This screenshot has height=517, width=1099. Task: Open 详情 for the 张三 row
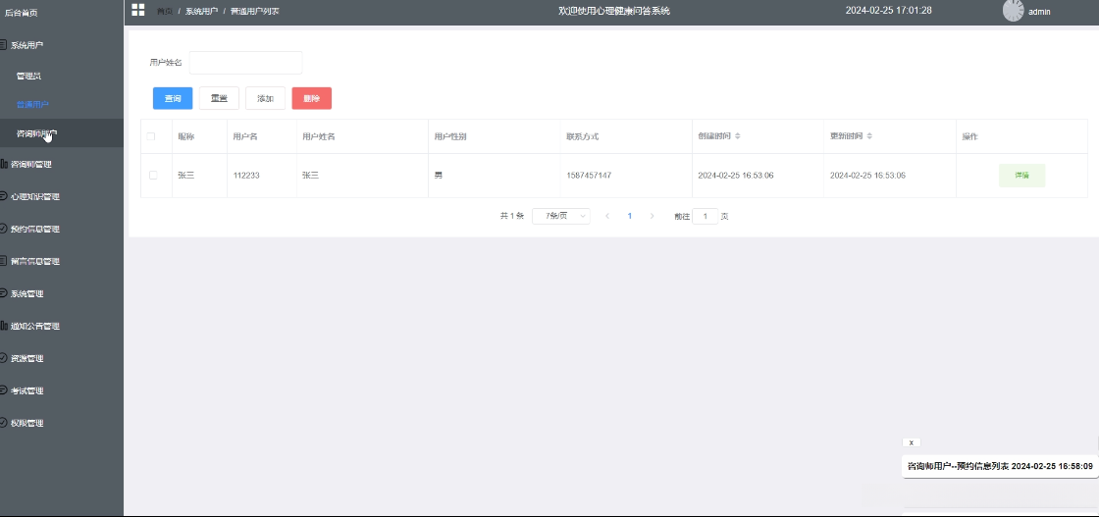click(1021, 176)
